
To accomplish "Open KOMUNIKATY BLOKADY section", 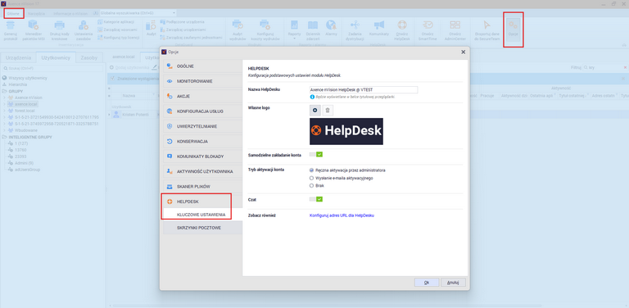I will tap(201, 156).
